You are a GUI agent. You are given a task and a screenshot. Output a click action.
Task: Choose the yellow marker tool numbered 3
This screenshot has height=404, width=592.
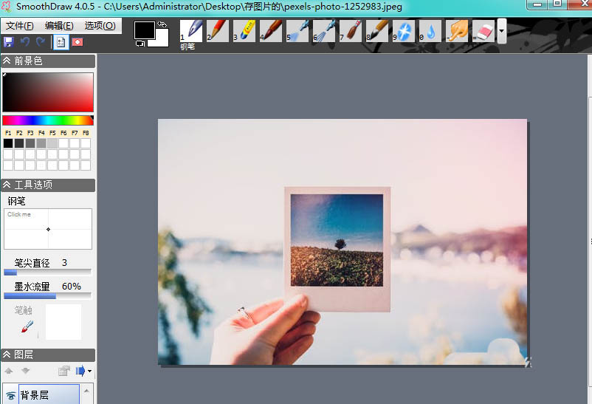[x=244, y=30]
